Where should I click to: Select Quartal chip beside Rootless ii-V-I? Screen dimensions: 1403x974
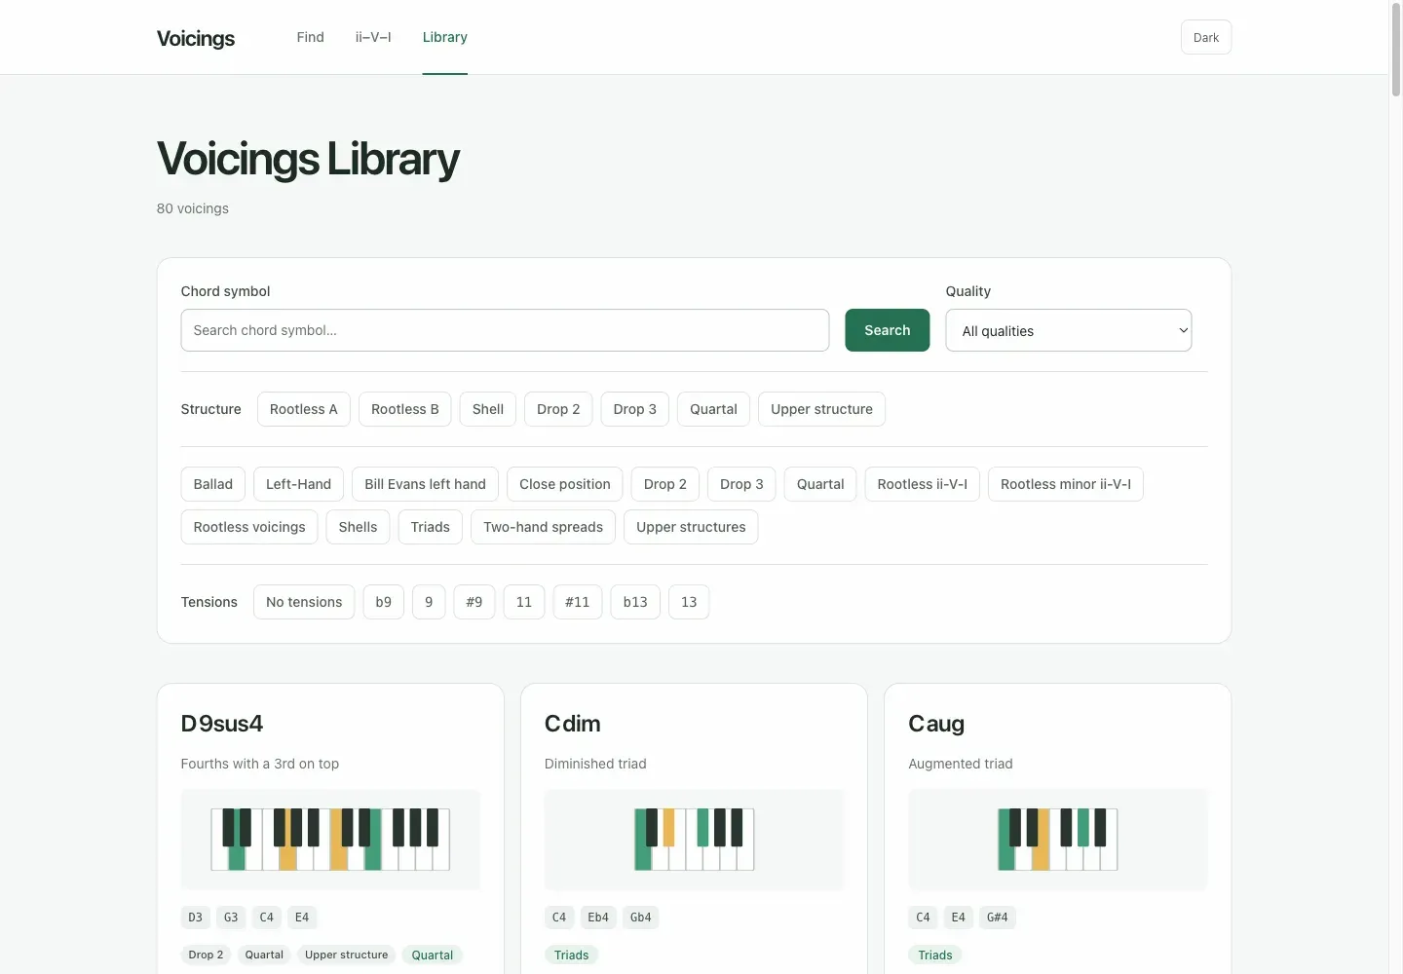[821, 484]
